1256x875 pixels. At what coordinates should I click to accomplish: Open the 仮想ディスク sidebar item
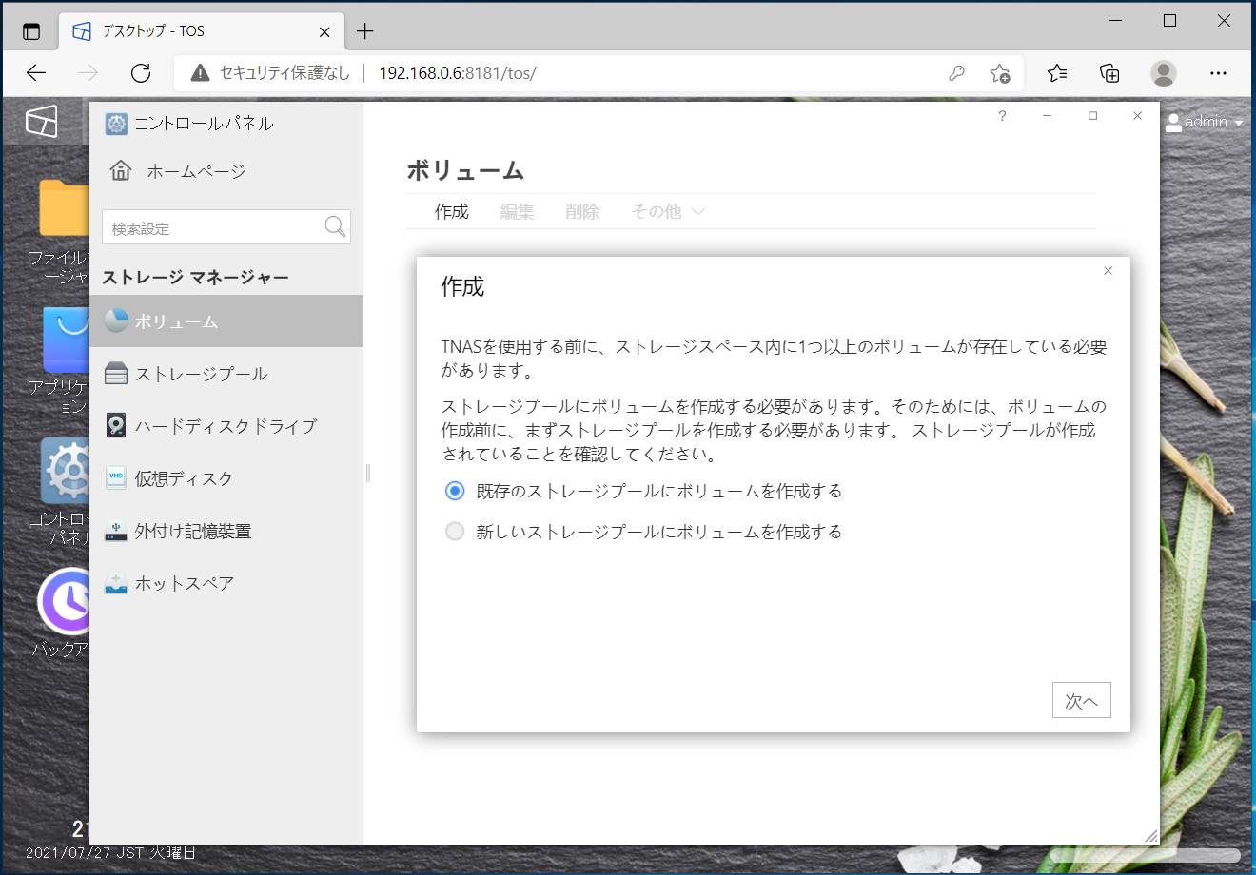(x=226, y=478)
